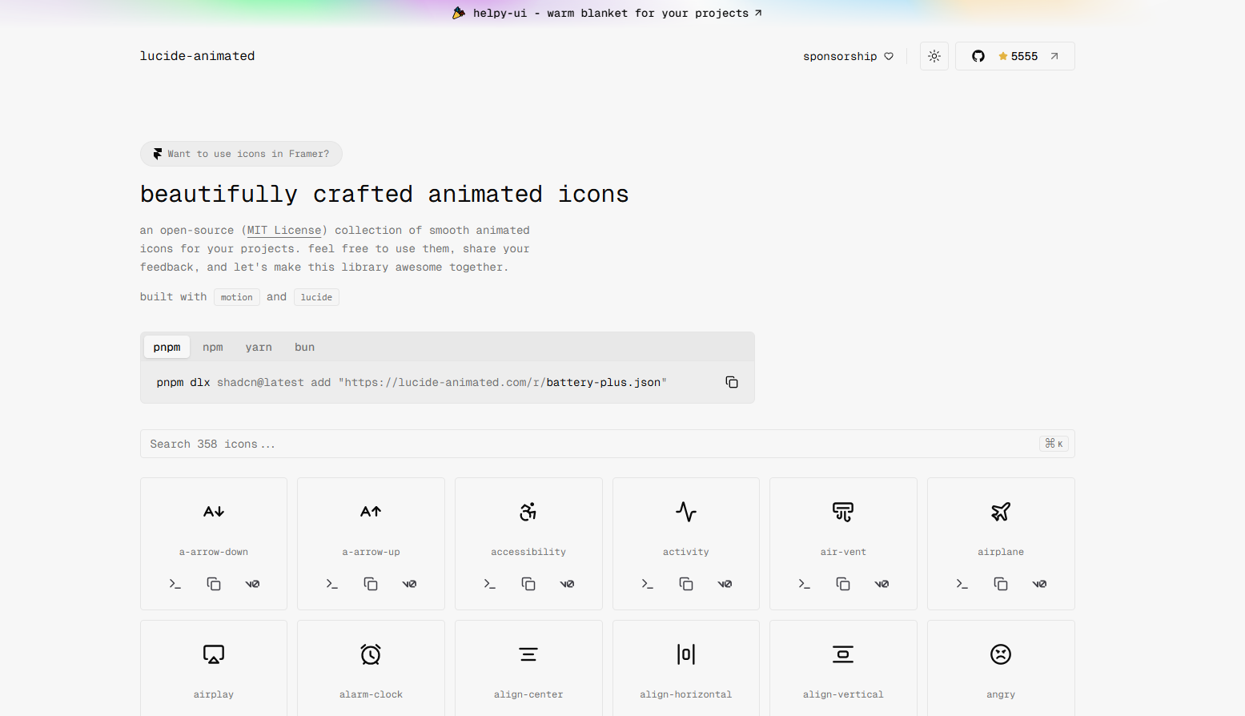1245x716 pixels.
Task: Copy the accessibility icon code
Action: [x=528, y=584]
